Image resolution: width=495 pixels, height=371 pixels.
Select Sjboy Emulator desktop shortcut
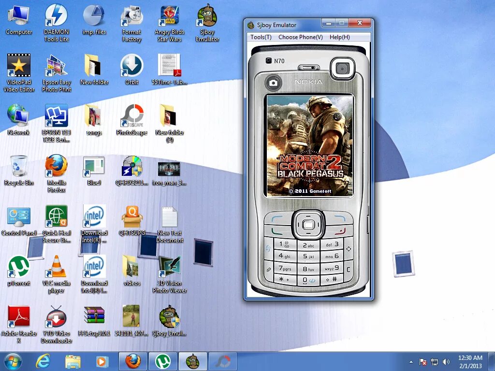click(207, 23)
